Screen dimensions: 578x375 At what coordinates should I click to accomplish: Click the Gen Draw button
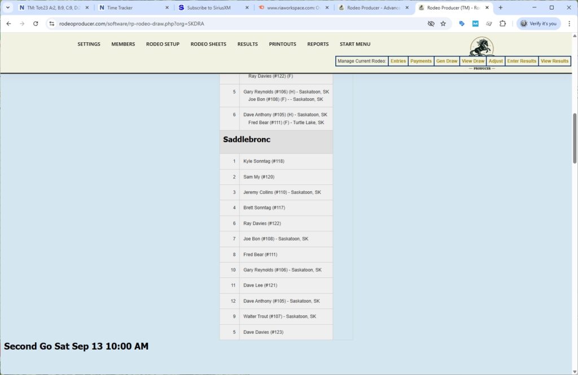point(446,61)
